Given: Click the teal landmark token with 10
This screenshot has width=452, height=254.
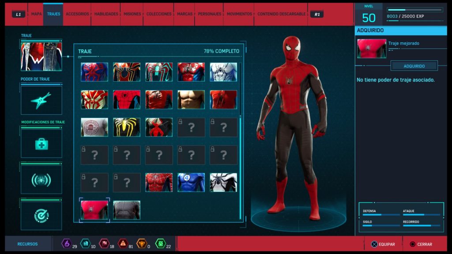Looking at the screenshot, I should (85, 243).
